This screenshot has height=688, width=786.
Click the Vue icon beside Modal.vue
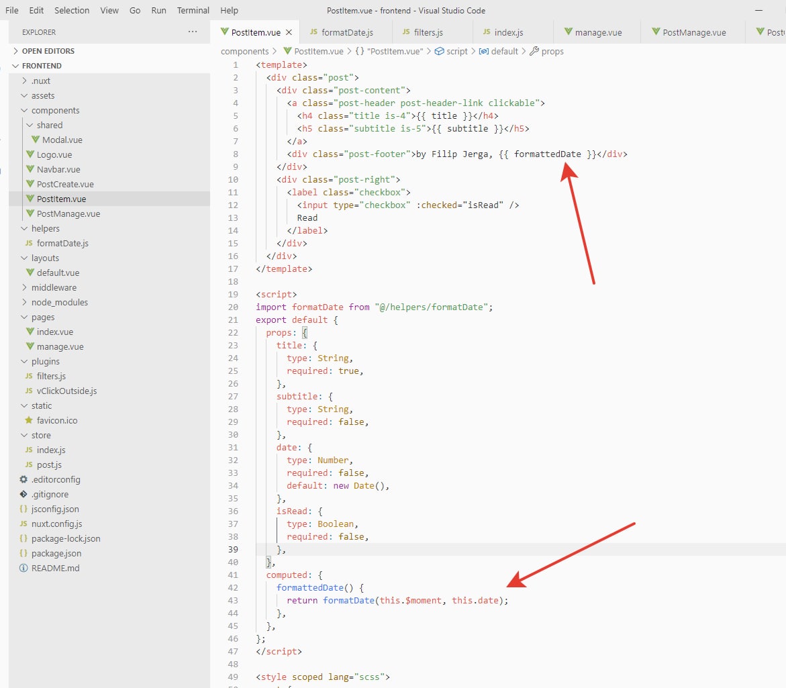tap(36, 140)
